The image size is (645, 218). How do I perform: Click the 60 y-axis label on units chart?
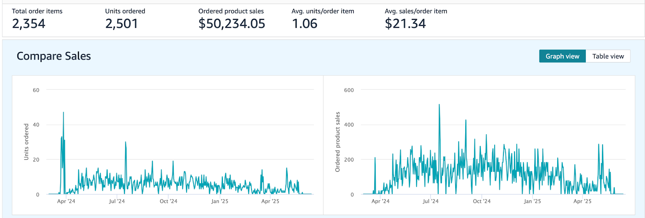pyautogui.click(x=36, y=90)
